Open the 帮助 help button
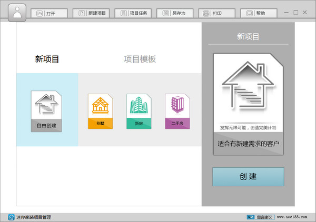This screenshot has height=222, width=316. (x=259, y=13)
